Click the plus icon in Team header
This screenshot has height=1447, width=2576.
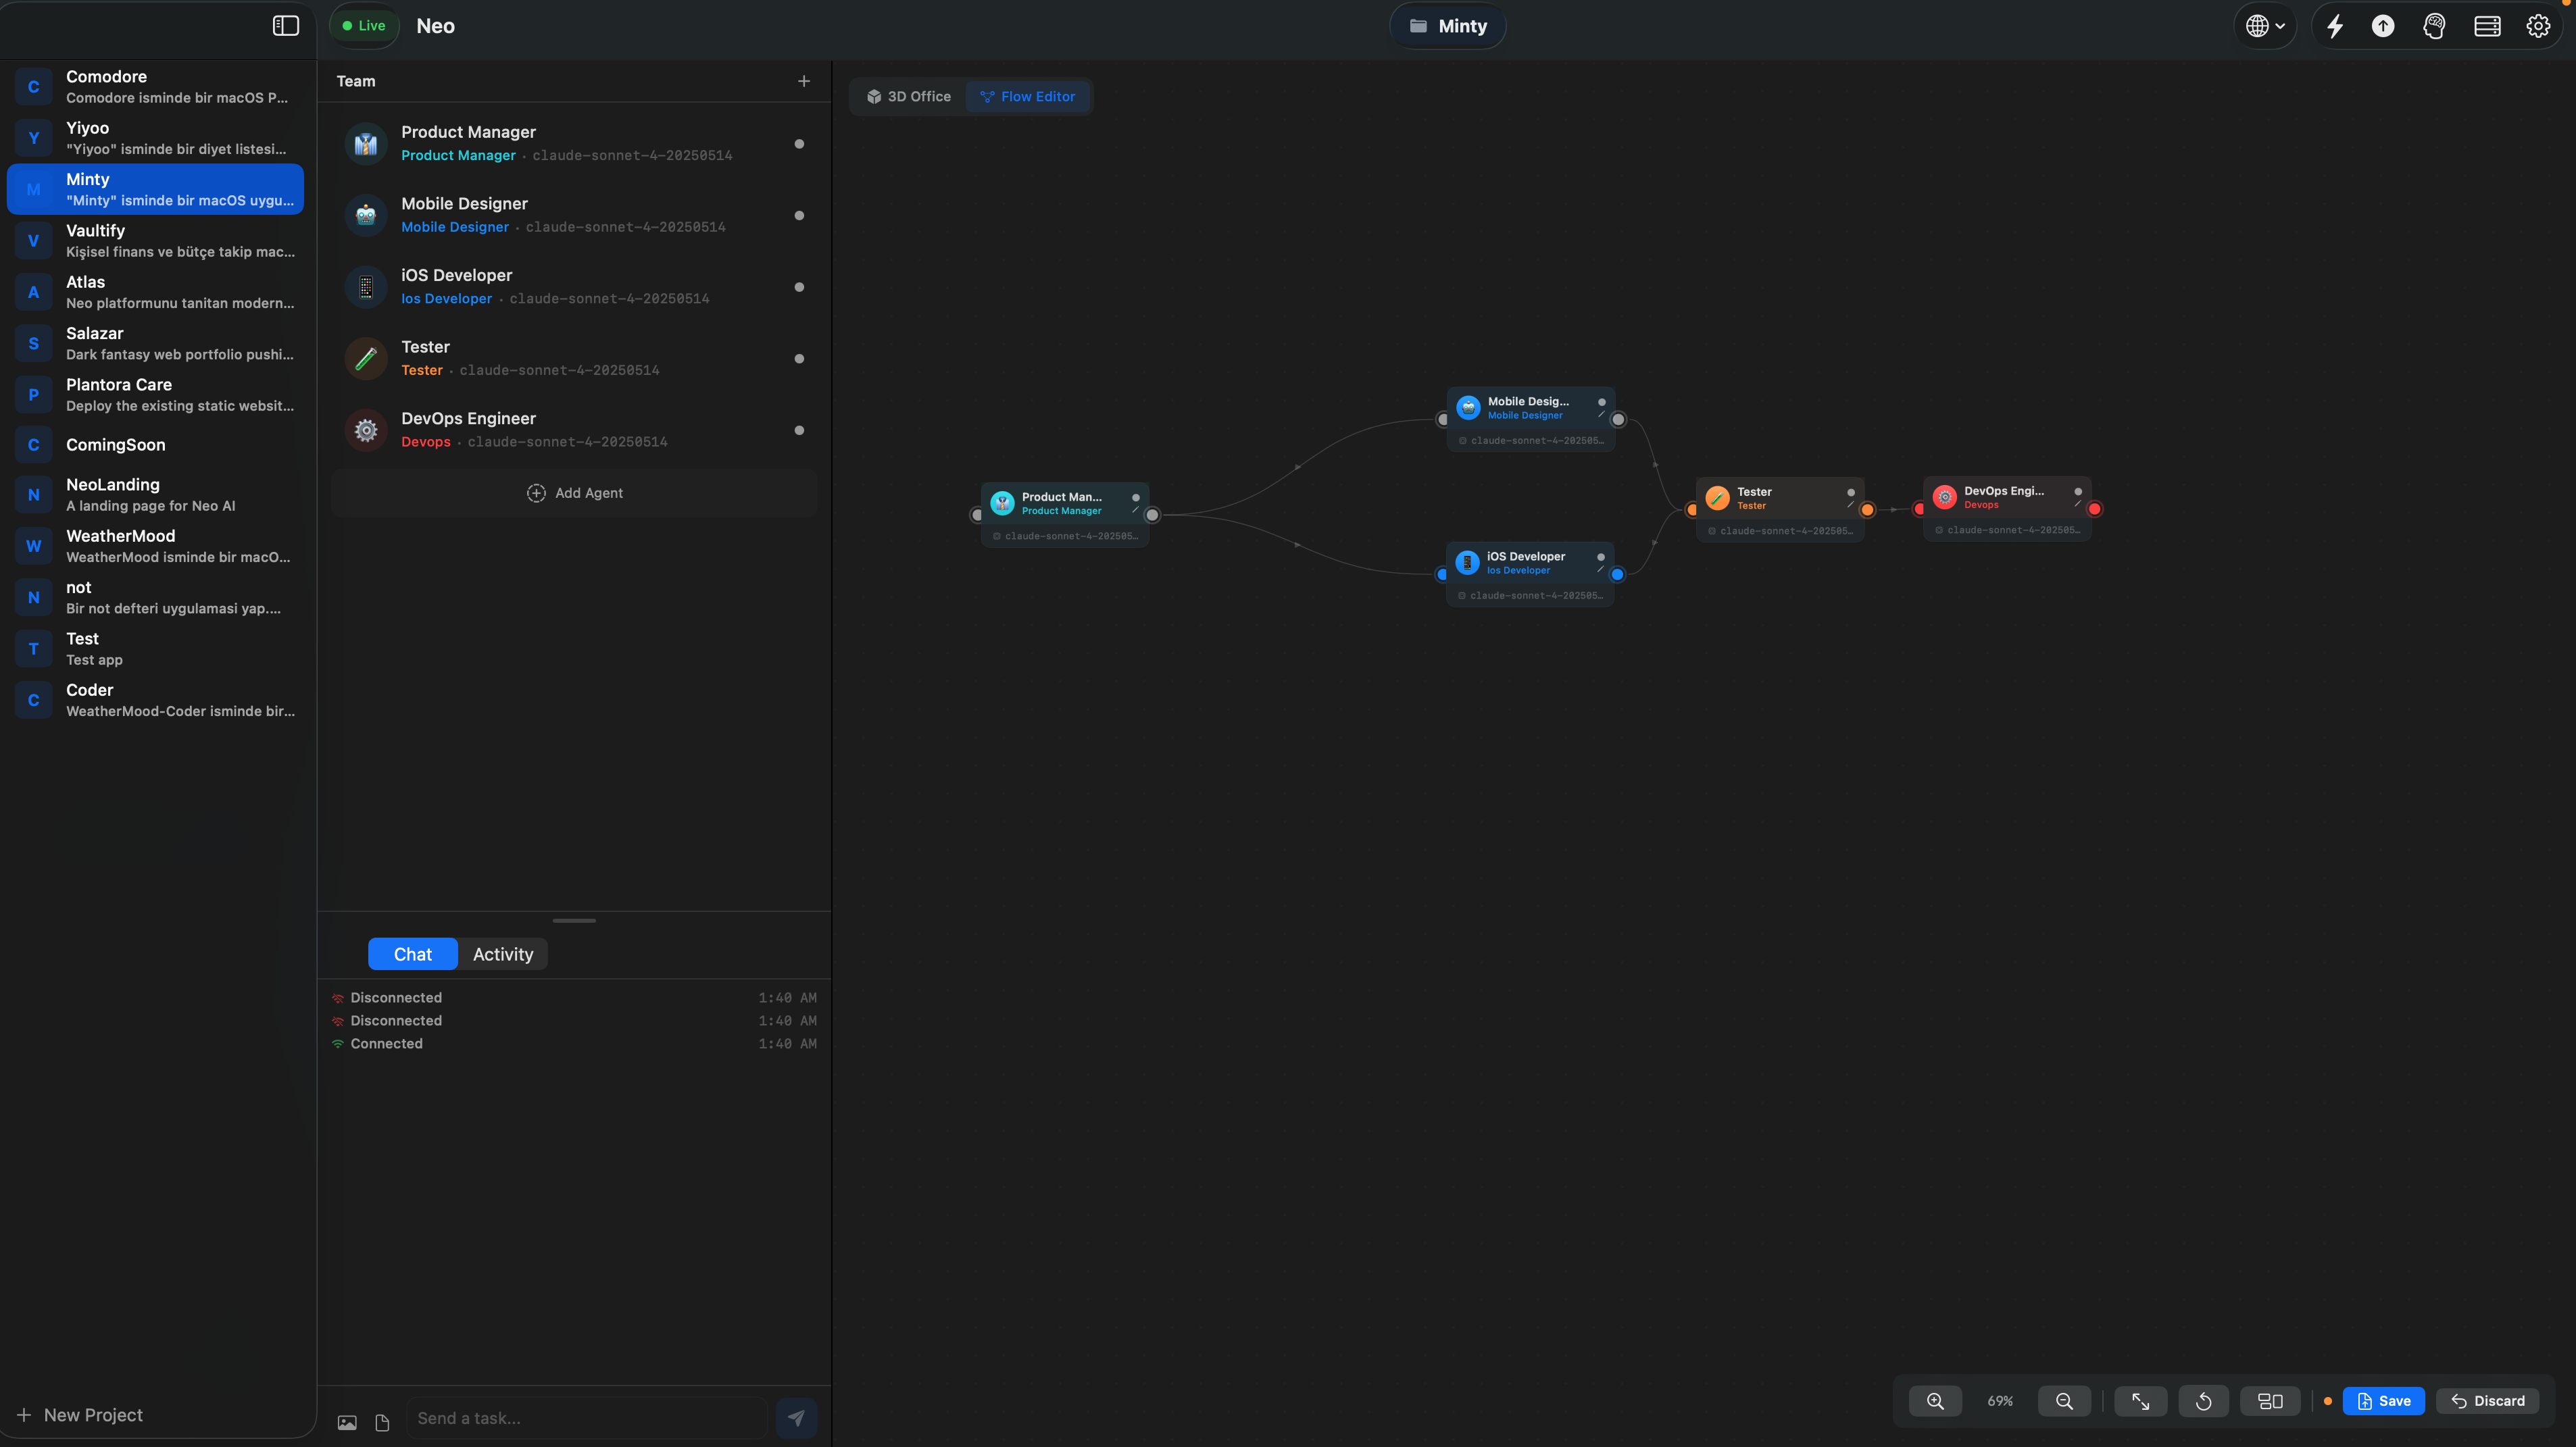point(804,81)
